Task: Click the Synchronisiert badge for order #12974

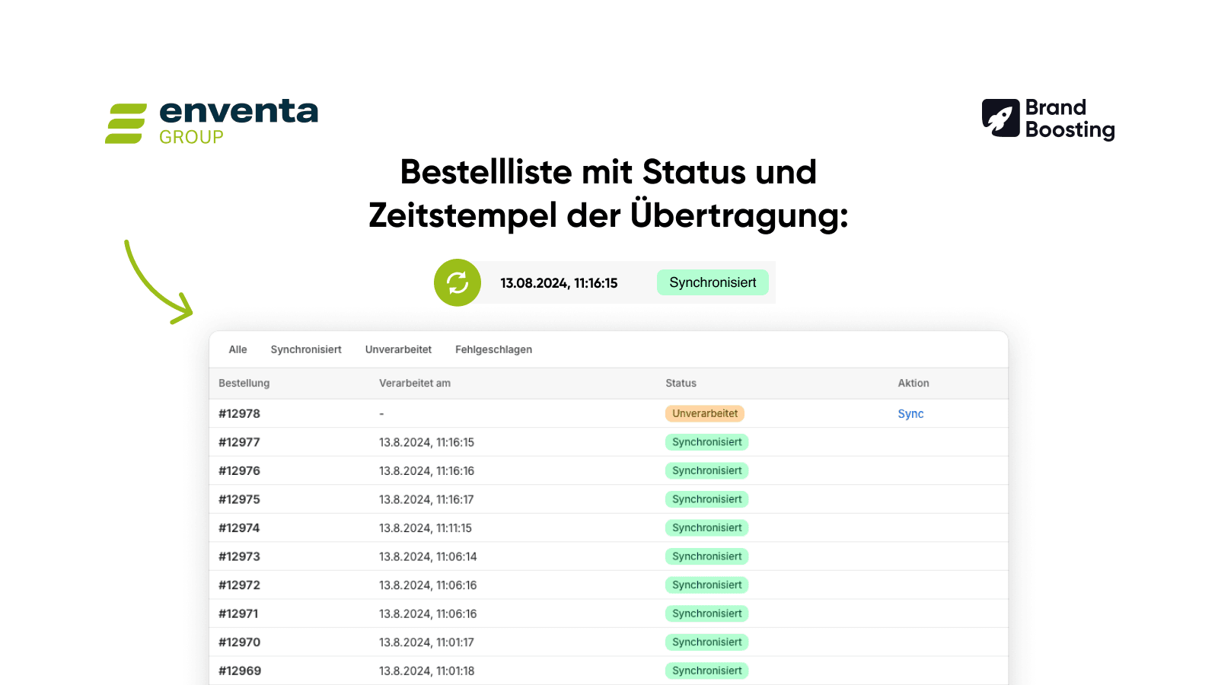Action: 706,527
